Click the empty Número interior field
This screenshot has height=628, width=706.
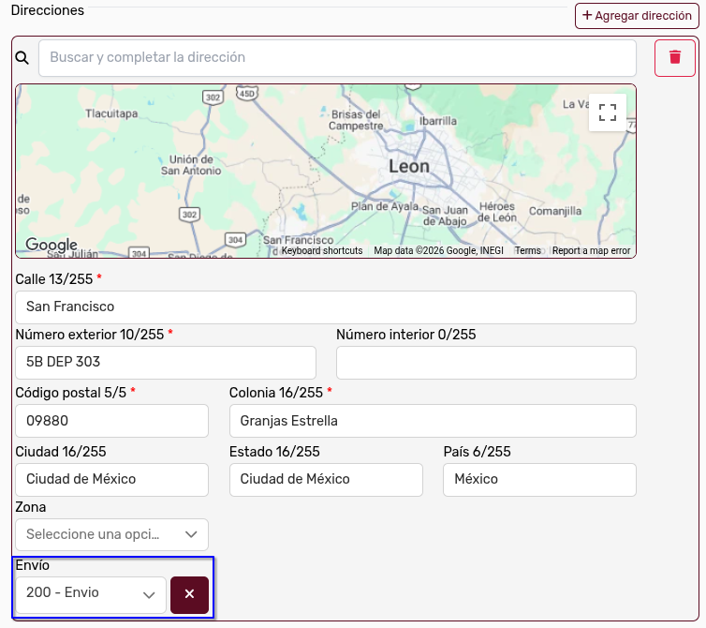point(486,363)
